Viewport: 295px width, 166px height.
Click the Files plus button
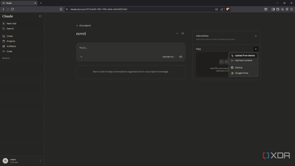(256, 49)
